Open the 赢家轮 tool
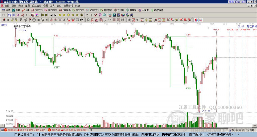 point(131,10)
